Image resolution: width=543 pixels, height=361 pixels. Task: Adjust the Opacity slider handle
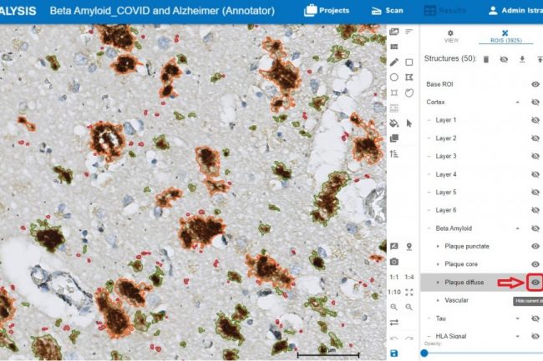[425, 353]
